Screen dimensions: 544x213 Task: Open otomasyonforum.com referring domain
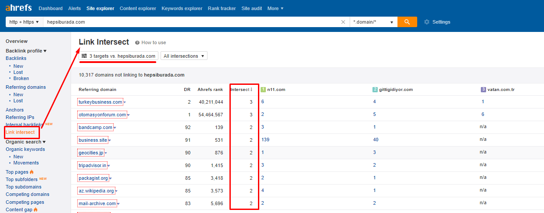pyautogui.click(x=102, y=115)
